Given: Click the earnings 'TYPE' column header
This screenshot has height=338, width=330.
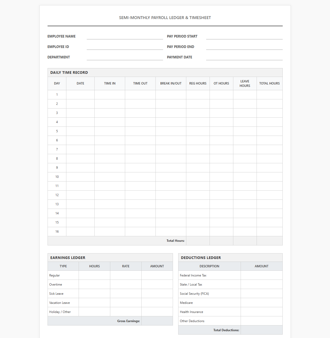Looking at the screenshot, I should point(63,266).
